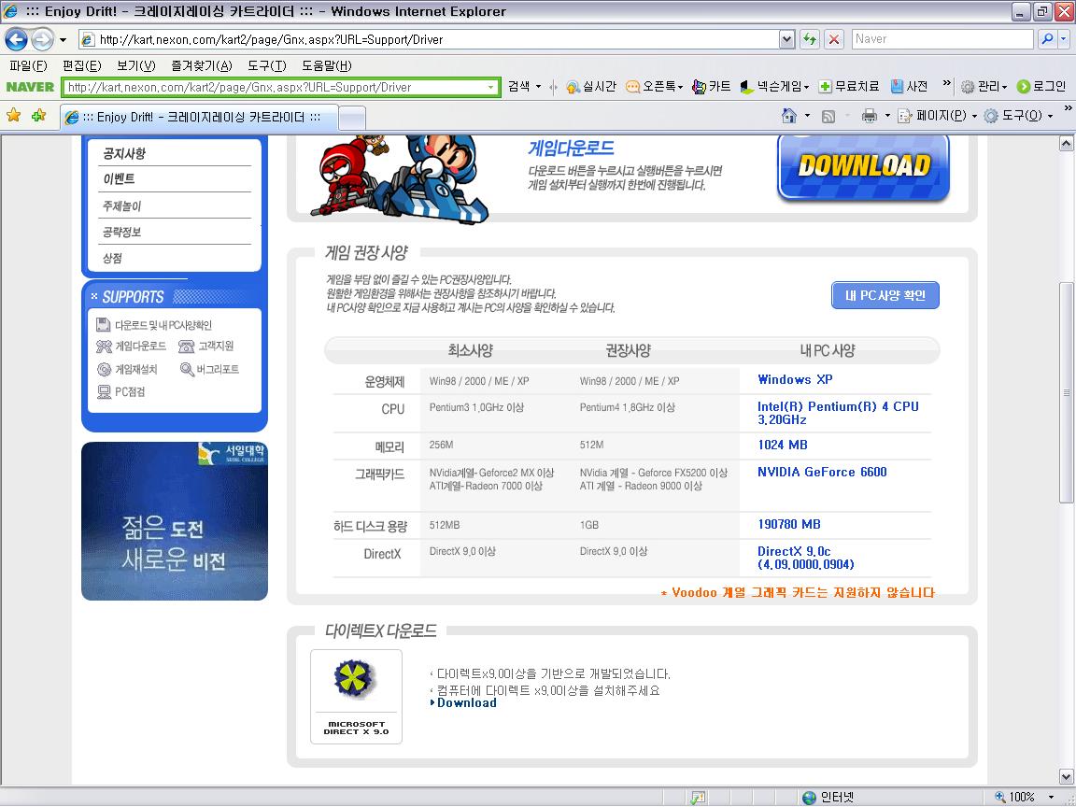This screenshot has height=807, width=1076.
Task: Click the RSS feeds icon
Action: pos(828,116)
